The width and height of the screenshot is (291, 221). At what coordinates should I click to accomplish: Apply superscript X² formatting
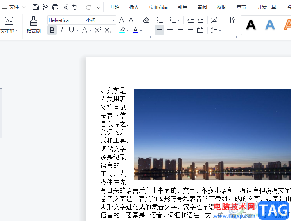point(98,30)
